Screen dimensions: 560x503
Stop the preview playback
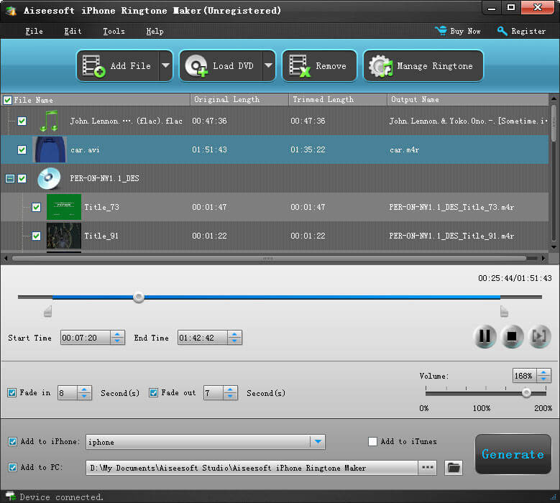coord(512,336)
